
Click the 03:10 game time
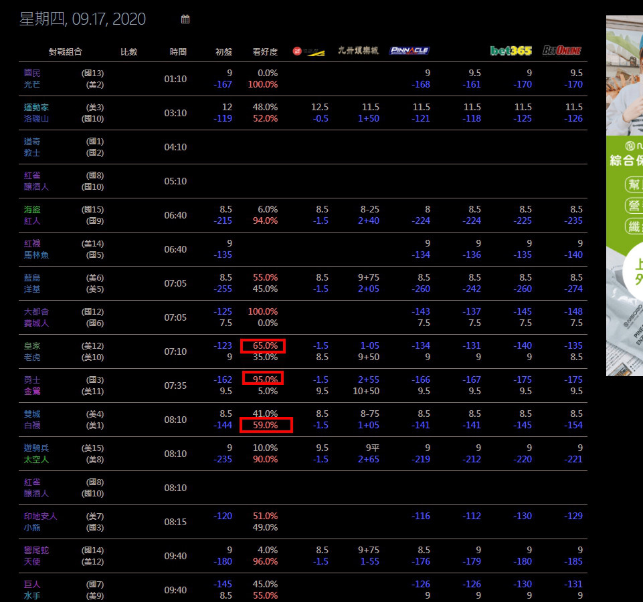pyautogui.click(x=175, y=113)
